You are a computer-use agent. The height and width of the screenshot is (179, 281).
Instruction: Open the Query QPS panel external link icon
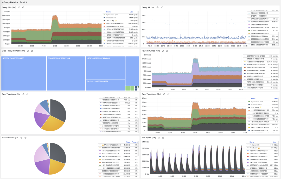click(23, 7)
